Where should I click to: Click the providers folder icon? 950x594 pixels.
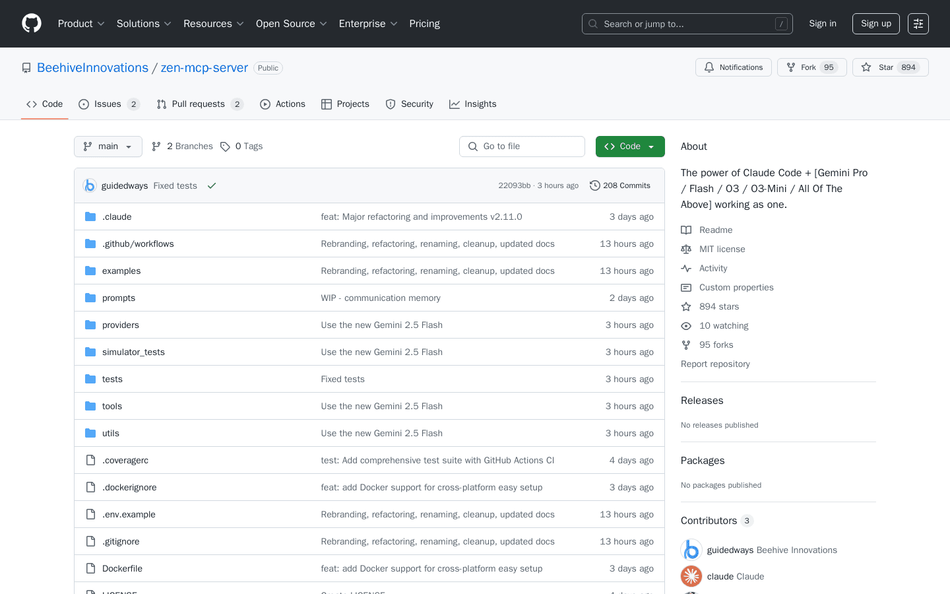pos(90,325)
